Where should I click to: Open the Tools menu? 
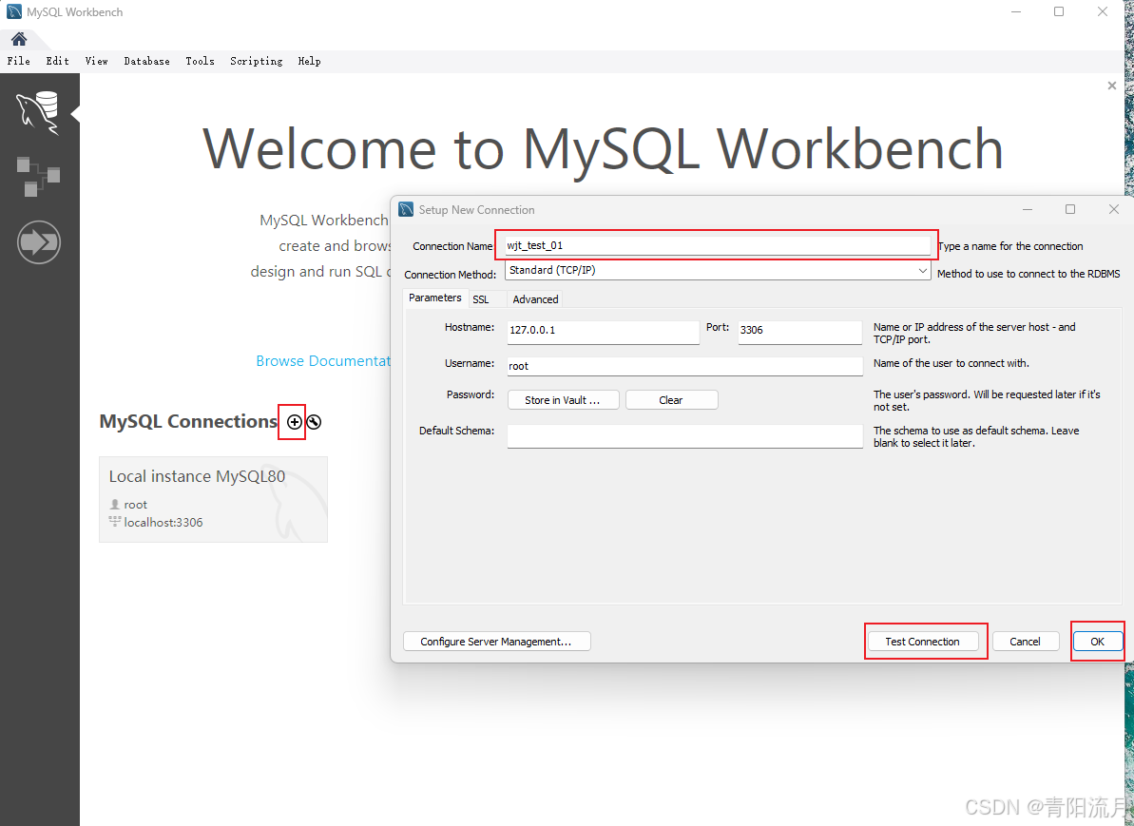coord(200,61)
